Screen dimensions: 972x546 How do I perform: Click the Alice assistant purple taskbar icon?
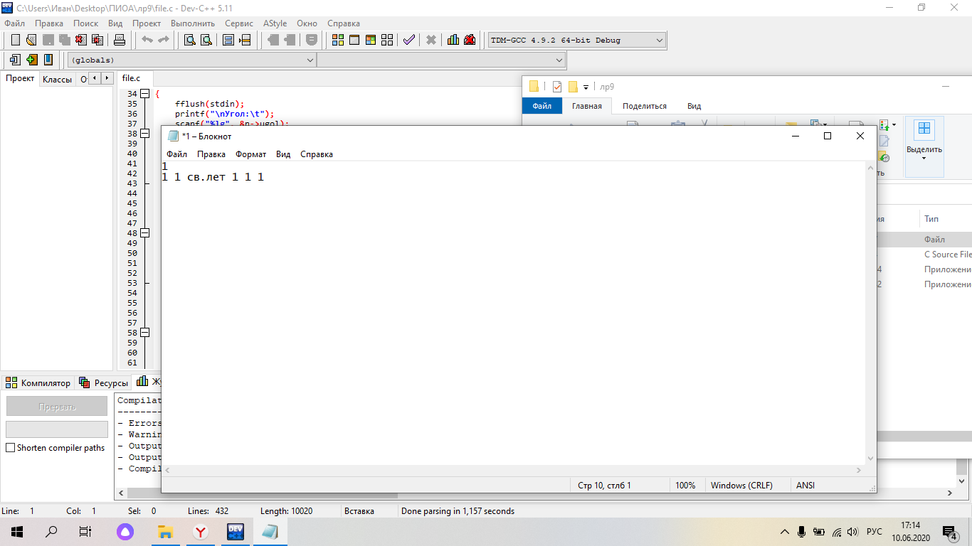pyautogui.click(x=125, y=531)
